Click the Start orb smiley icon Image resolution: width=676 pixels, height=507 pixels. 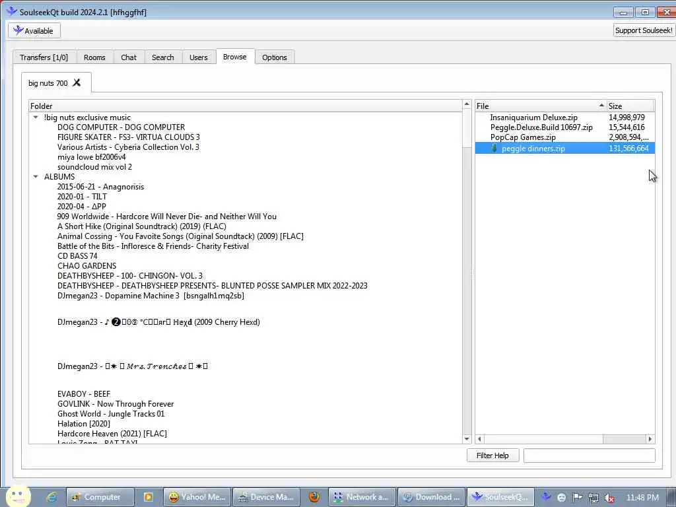click(18, 496)
